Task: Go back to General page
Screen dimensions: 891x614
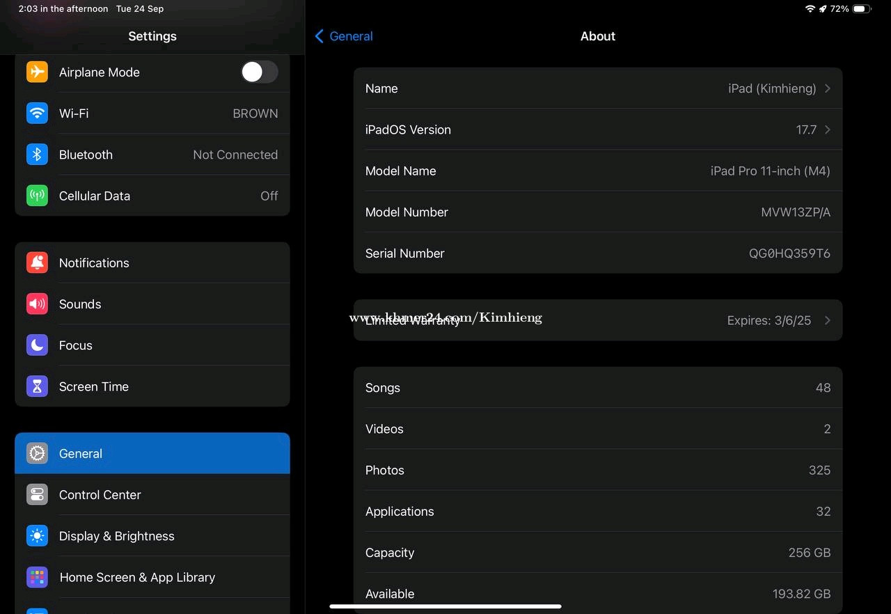Action: 344,36
